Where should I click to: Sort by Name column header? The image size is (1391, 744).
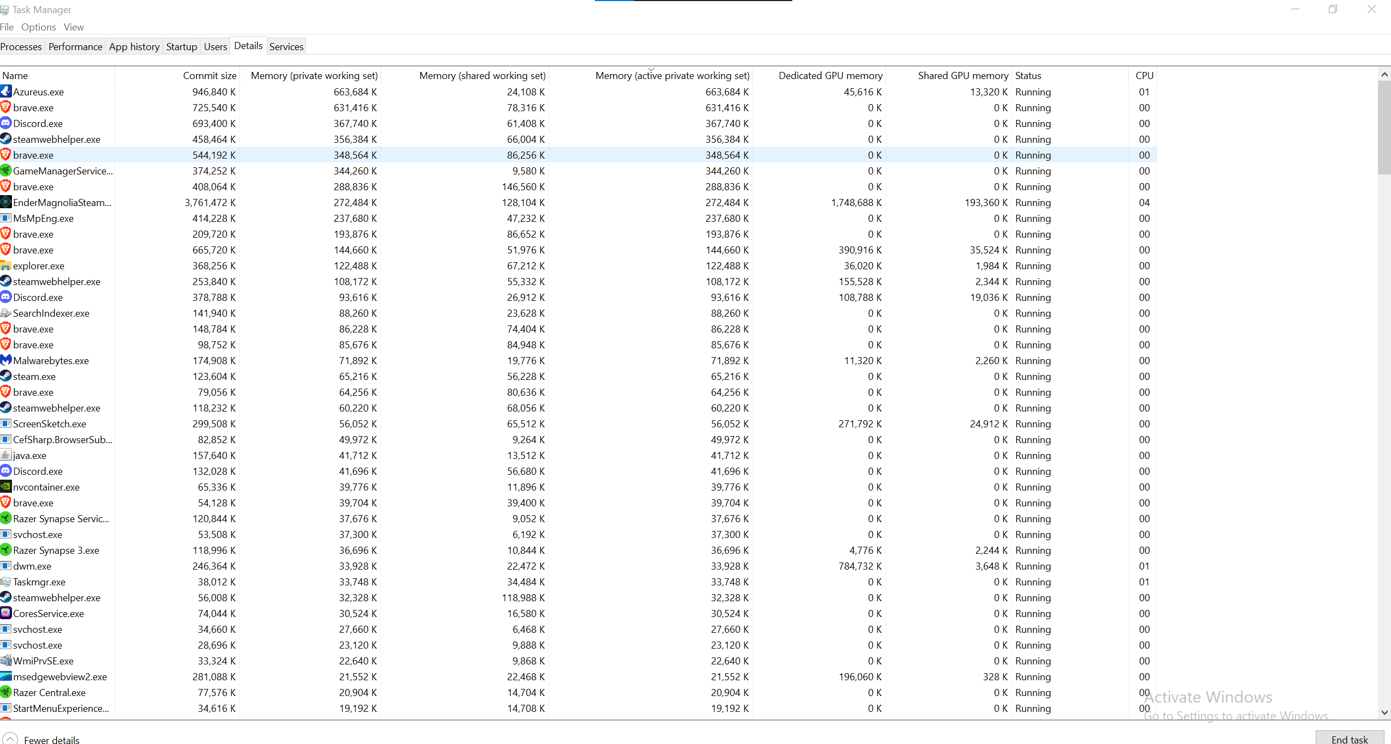pyautogui.click(x=57, y=75)
